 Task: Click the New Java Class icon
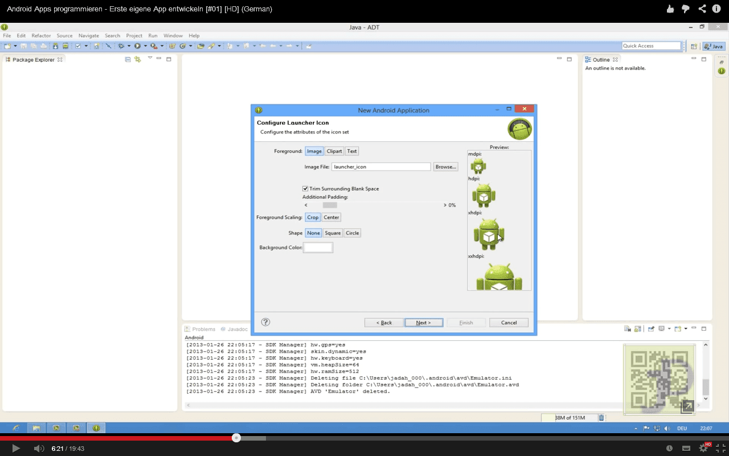click(182, 46)
